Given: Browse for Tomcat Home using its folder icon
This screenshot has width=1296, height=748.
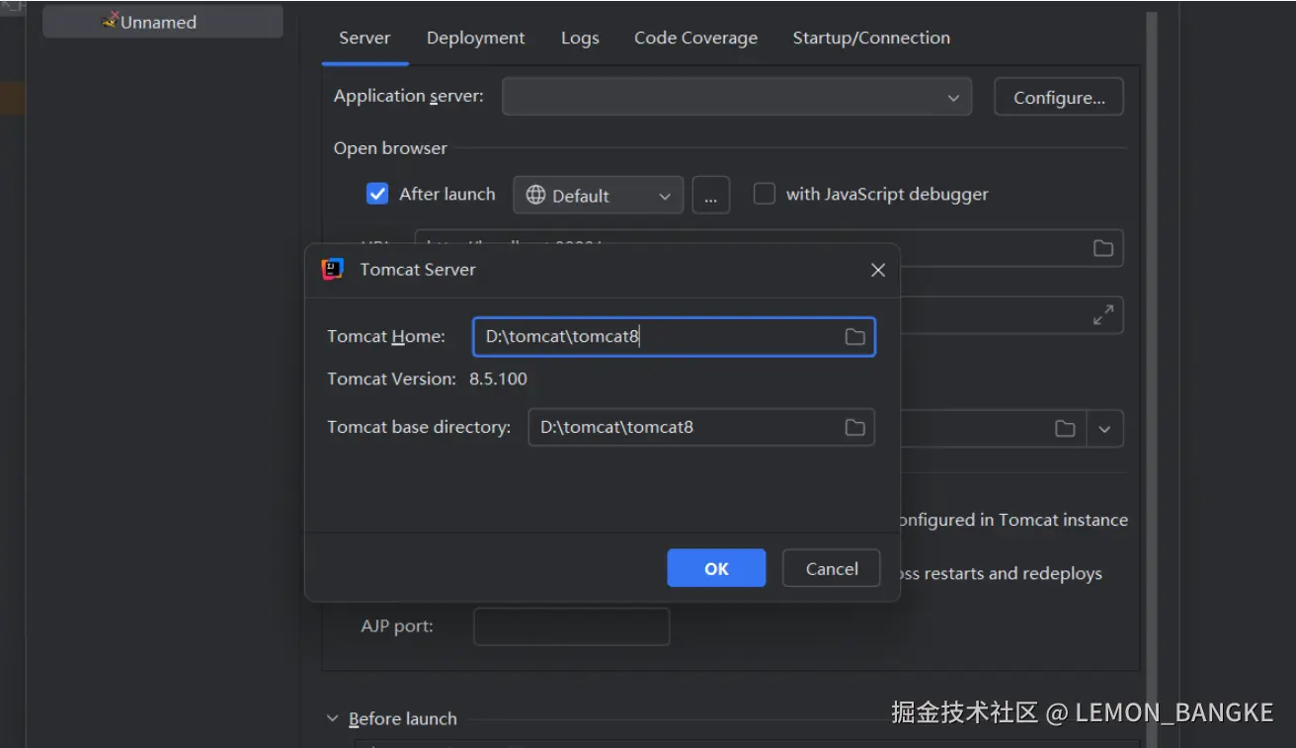Looking at the screenshot, I should pos(854,337).
